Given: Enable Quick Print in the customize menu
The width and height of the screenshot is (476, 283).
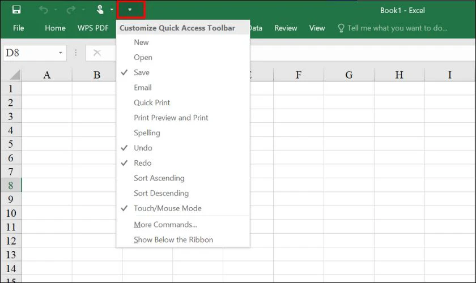Looking at the screenshot, I should [183, 102].
